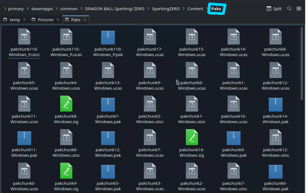Select pakchunk5-Windows.utoc file icon

[150, 104]
